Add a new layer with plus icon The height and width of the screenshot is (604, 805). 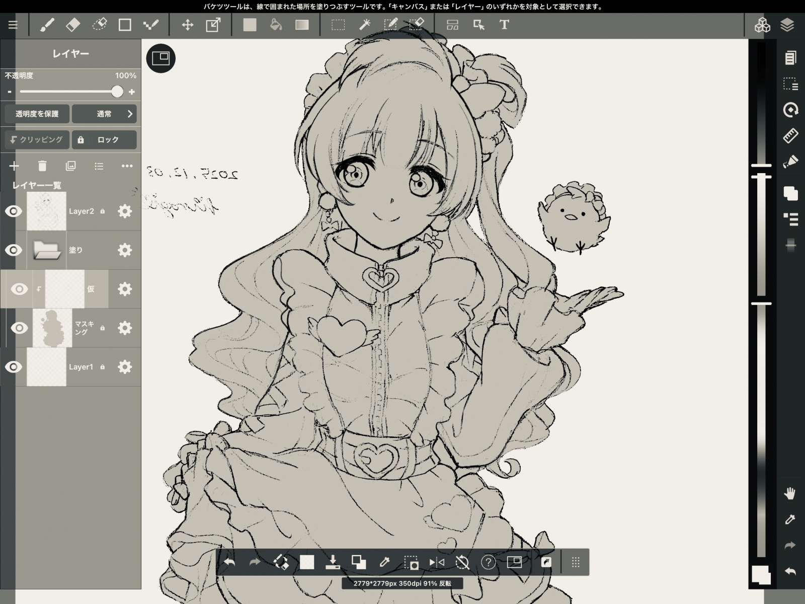coord(14,166)
